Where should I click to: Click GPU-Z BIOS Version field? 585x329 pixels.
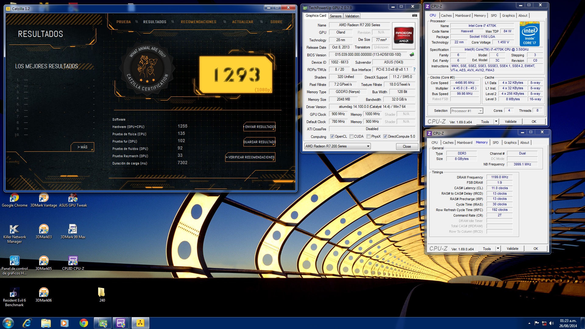point(368,55)
